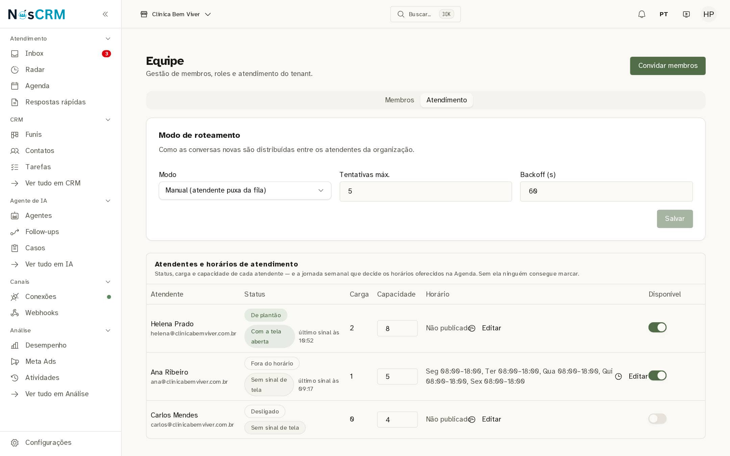Disable Ana Ribeiro's Disponível toggle
The image size is (730, 456).
[657, 376]
